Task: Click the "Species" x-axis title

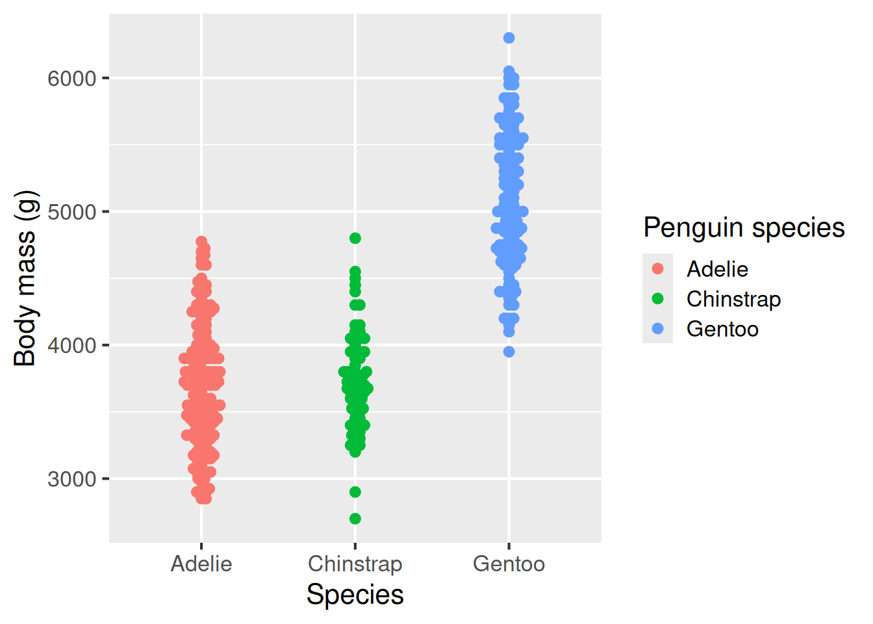Action: point(355,595)
